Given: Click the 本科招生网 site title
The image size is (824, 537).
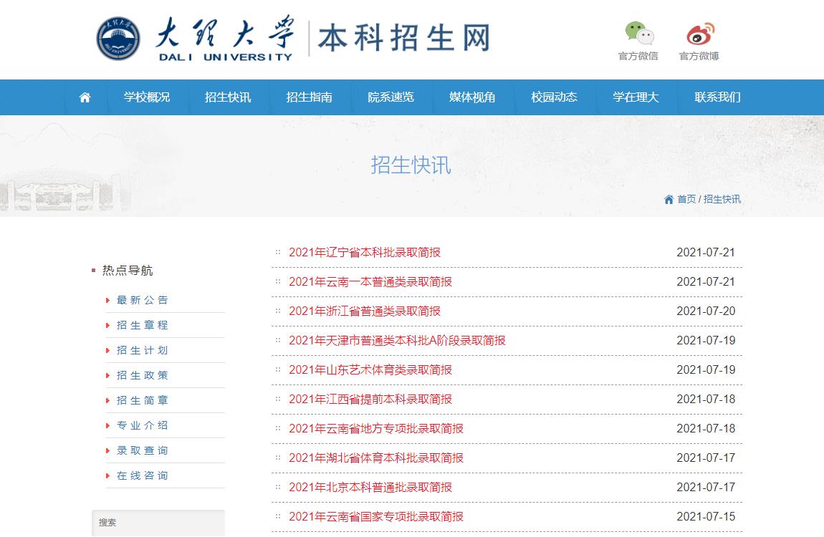Looking at the screenshot, I should (404, 39).
